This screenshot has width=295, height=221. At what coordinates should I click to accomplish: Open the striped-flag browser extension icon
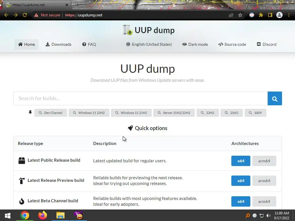click(x=252, y=15)
